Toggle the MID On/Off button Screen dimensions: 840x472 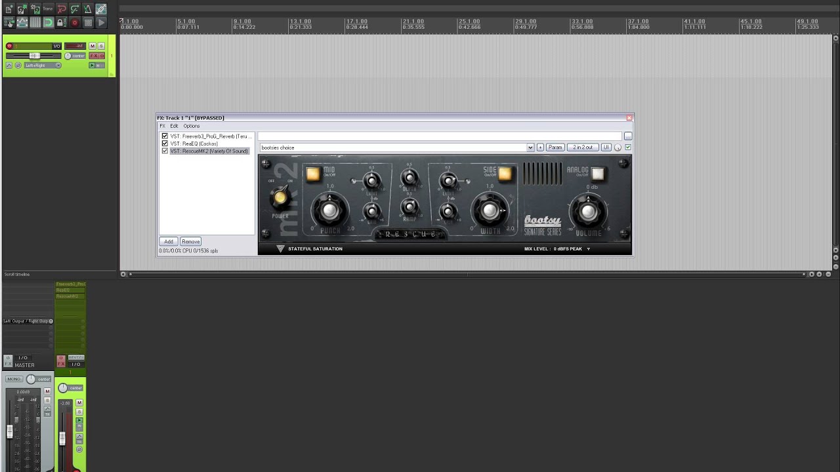(x=313, y=174)
